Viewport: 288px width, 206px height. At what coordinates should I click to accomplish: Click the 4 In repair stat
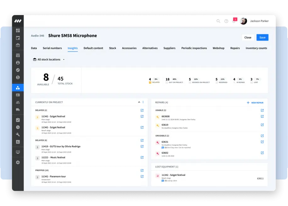click(x=239, y=81)
